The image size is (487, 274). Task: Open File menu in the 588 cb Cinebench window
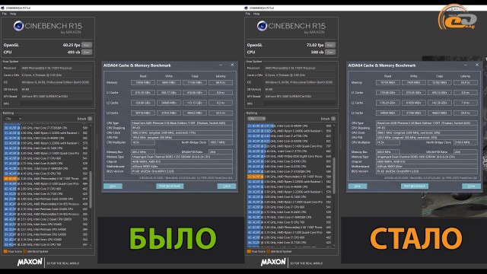point(247,14)
